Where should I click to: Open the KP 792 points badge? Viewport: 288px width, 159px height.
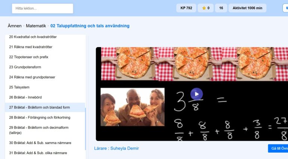(x=186, y=8)
